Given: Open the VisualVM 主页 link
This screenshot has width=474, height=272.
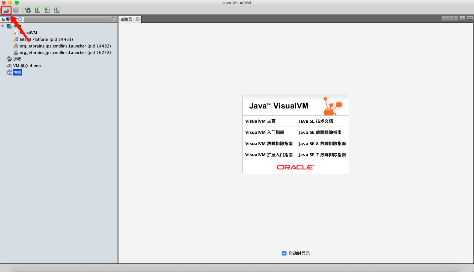Looking at the screenshot, I should (260, 121).
